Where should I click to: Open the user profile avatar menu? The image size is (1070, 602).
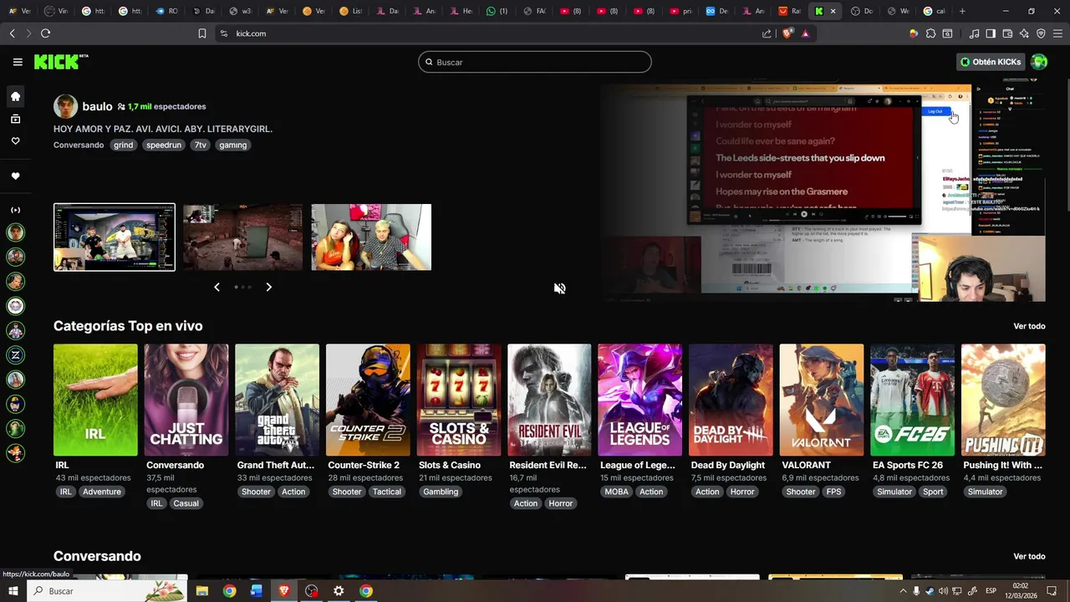(1039, 62)
